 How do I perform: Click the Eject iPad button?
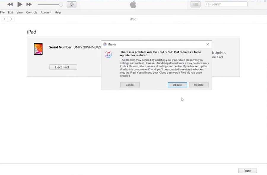(63, 67)
